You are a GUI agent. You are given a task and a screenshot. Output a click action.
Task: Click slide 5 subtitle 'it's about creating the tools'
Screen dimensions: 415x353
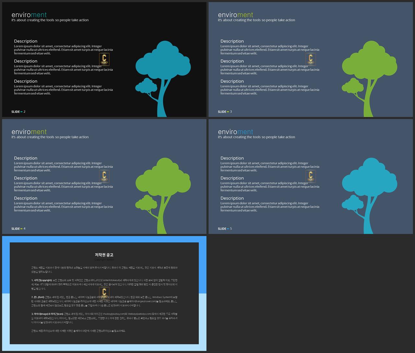tap(256, 137)
